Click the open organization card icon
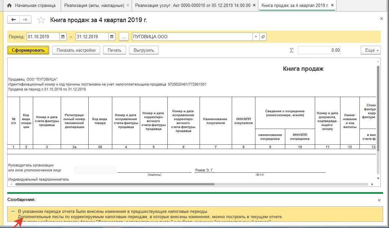This screenshot has height=228, width=389. click(263, 37)
